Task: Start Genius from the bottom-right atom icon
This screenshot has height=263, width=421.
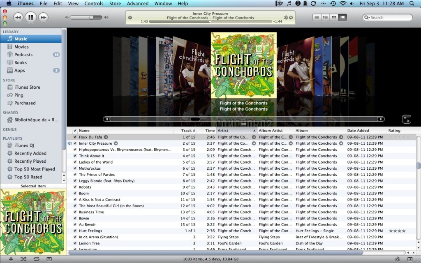Action: click(398, 259)
